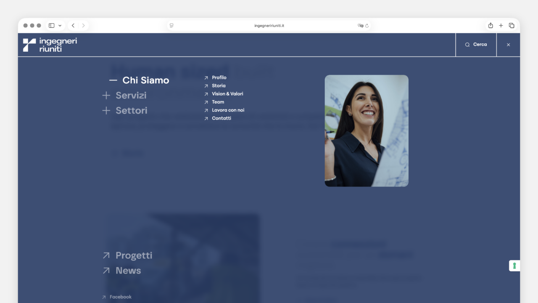Click the browser back arrow
The height and width of the screenshot is (303, 538).
click(x=73, y=26)
